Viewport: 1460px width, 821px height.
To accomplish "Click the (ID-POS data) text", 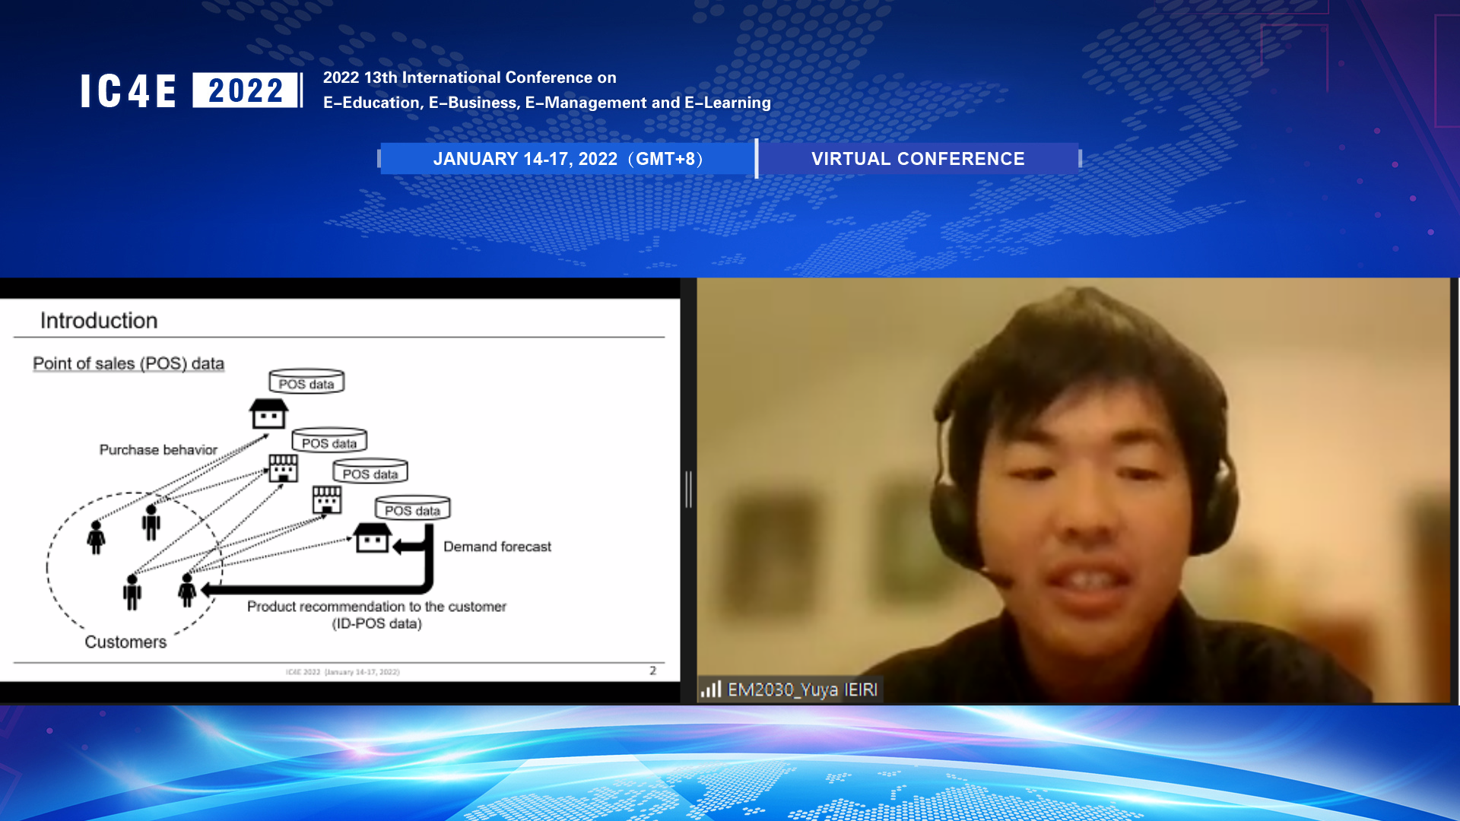I will [x=376, y=624].
